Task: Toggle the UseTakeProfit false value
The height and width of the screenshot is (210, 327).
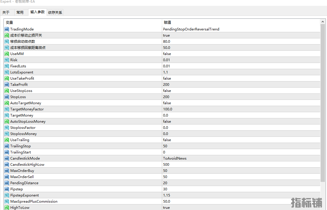Action: [x=241, y=78]
